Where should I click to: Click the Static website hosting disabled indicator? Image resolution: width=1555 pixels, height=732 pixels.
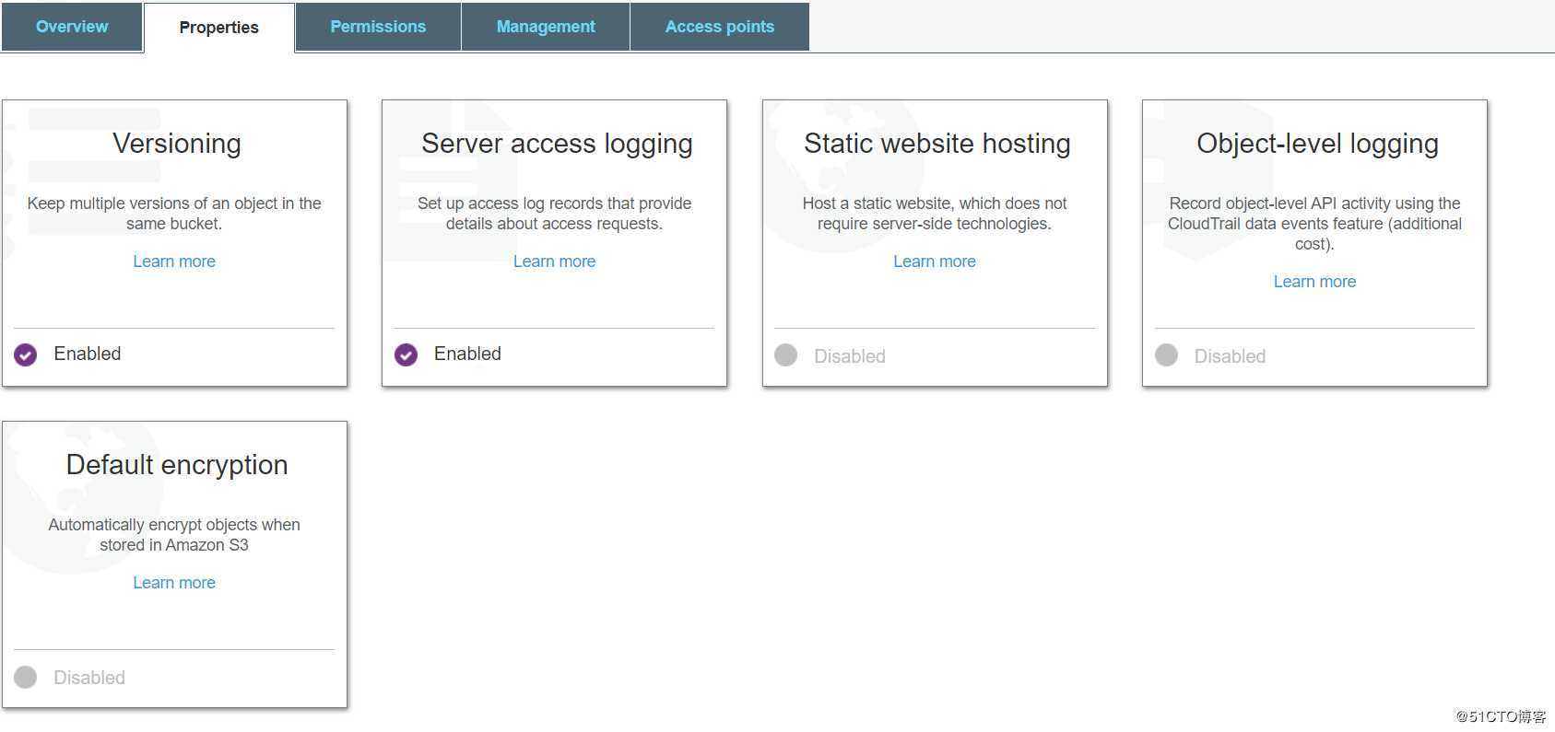click(786, 354)
